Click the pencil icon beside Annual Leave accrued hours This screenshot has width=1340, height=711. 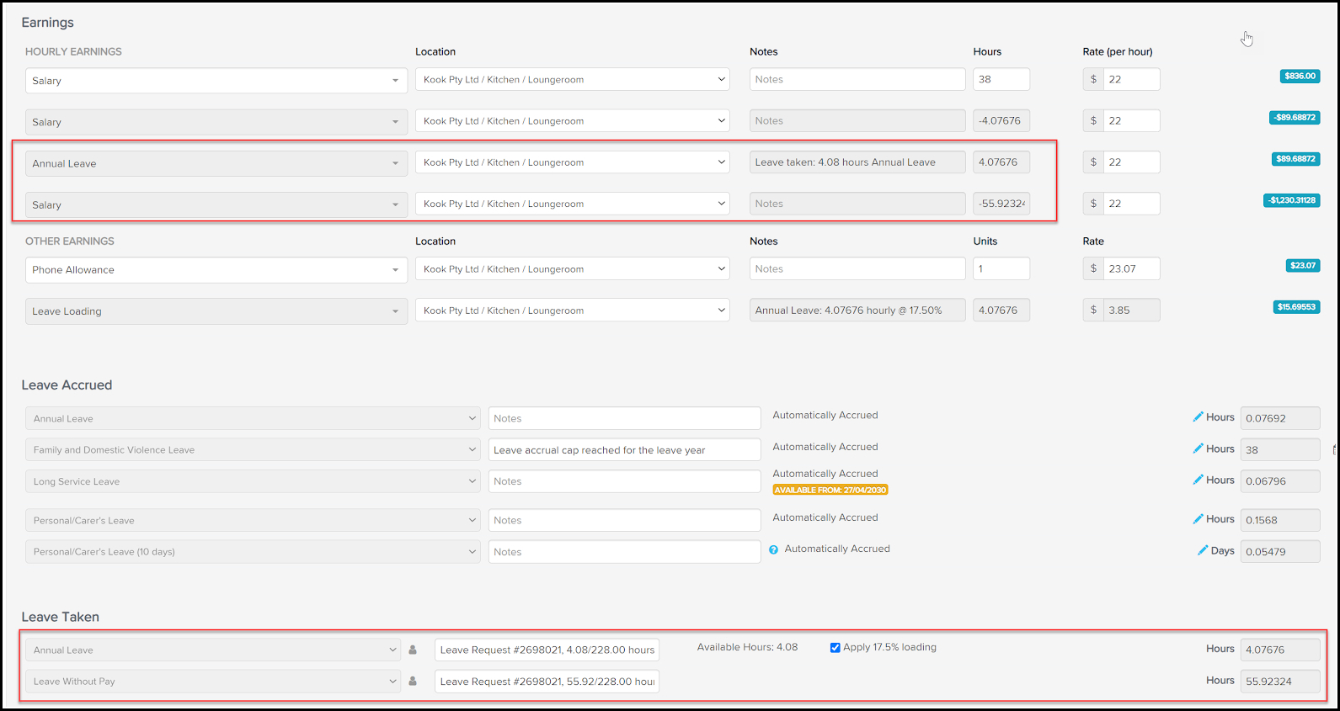(x=1198, y=417)
